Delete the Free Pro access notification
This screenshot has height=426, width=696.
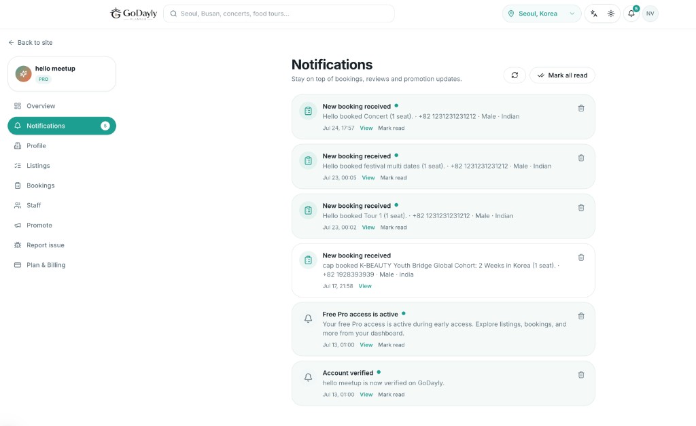point(581,316)
